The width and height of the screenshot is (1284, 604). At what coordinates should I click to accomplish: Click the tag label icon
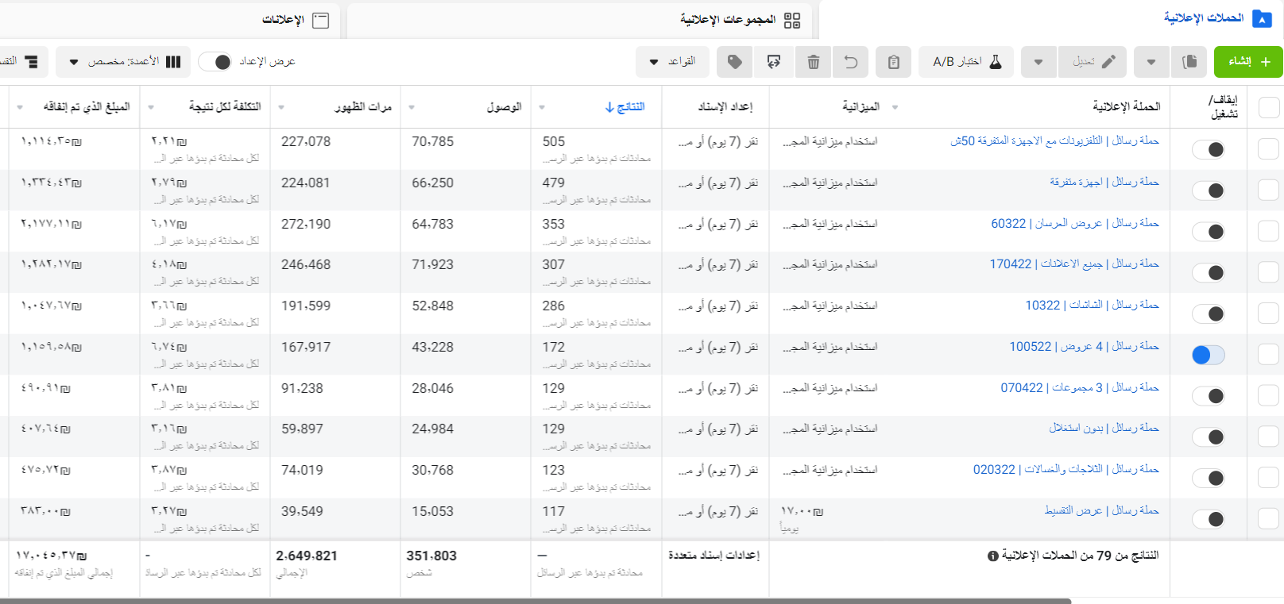point(735,62)
